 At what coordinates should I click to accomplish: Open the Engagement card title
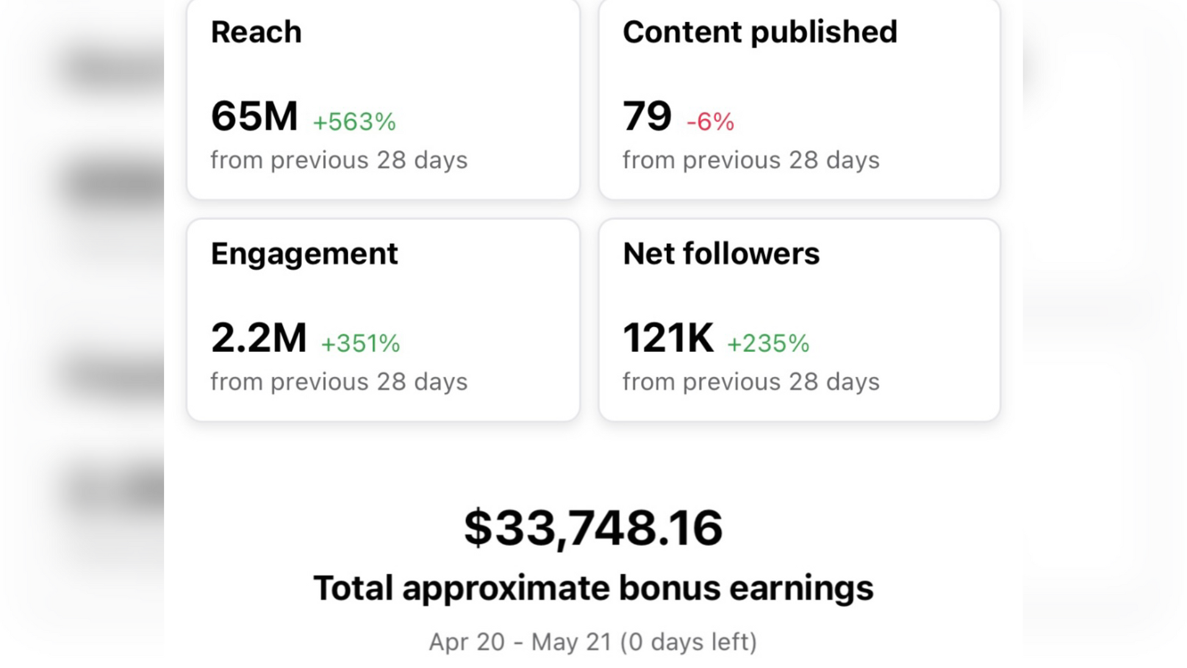(x=304, y=253)
